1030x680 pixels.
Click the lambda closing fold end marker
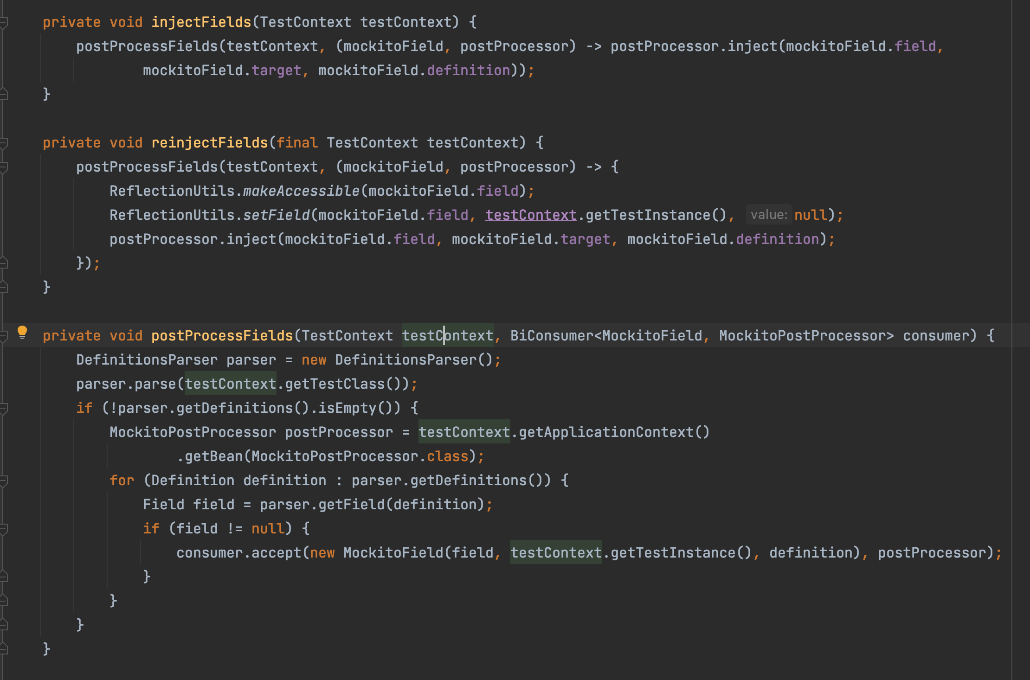(x=4, y=263)
